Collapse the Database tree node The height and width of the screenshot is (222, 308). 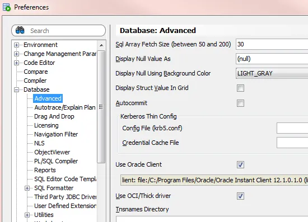[x=16, y=90]
